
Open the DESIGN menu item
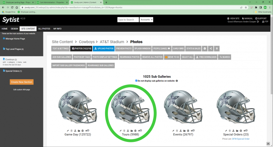tap(14, 29)
